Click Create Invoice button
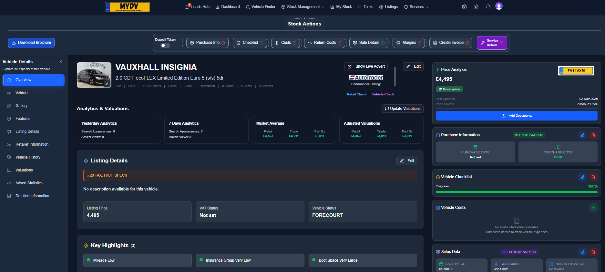Screen dimensions: 605x272 (451, 43)
